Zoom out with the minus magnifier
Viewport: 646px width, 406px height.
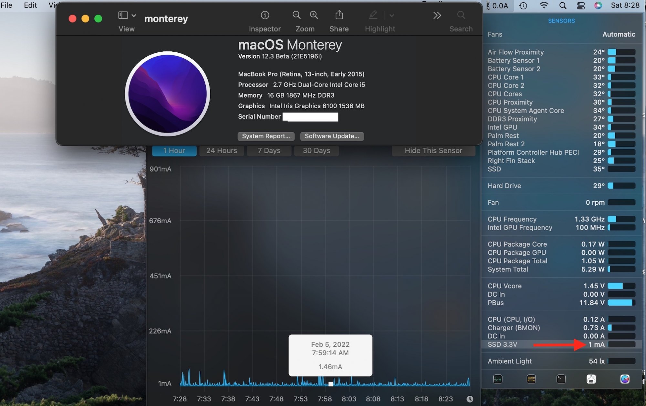296,15
